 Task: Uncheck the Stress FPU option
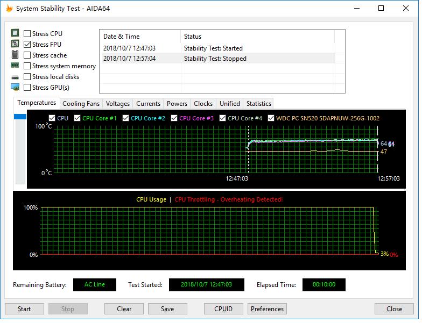[27, 45]
